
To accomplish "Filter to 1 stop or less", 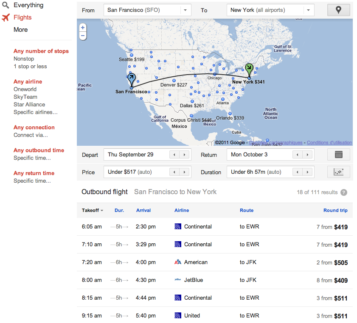I will point(30,67).
